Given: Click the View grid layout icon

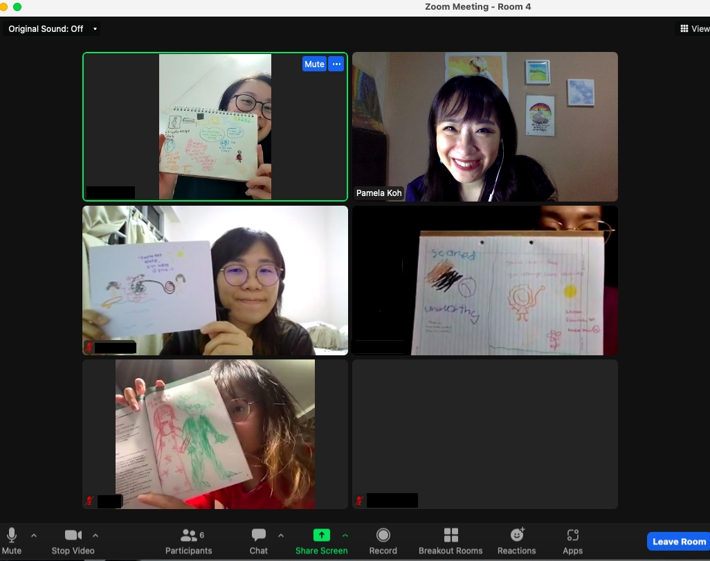Looking at the screenshot, I should [694, 28].
